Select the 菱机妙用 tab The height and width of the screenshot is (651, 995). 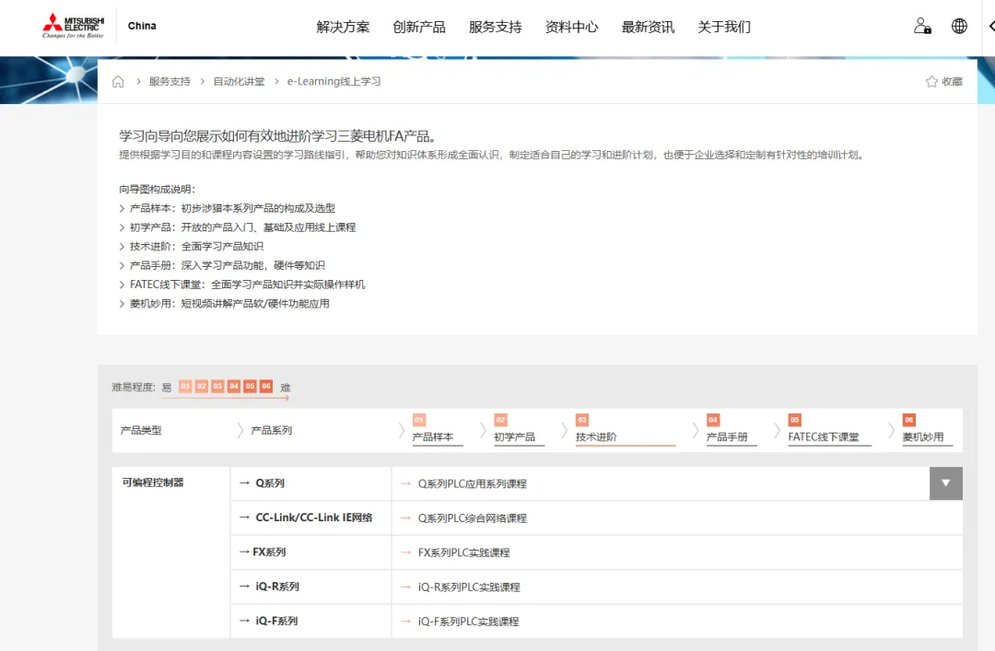pos(927,430)
